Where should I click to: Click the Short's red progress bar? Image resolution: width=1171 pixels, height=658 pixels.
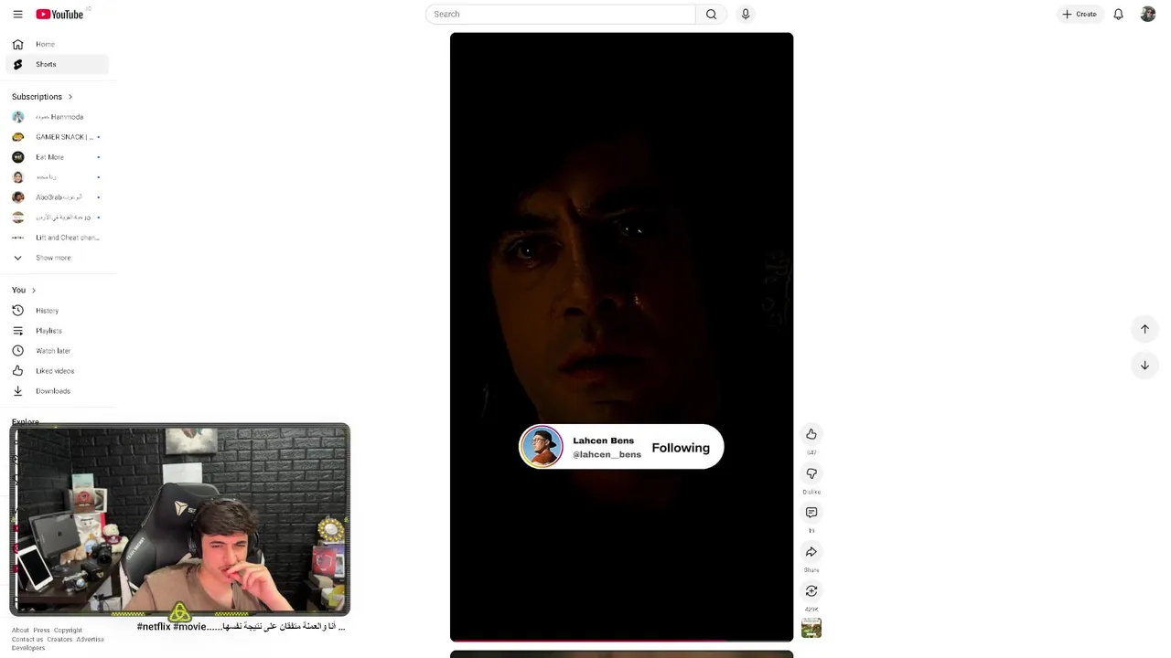click(x=621, y=641)
